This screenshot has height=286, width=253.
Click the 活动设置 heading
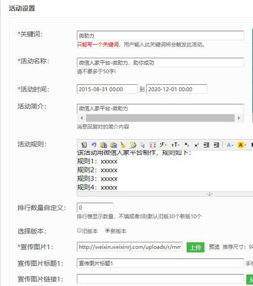point(22,9)
